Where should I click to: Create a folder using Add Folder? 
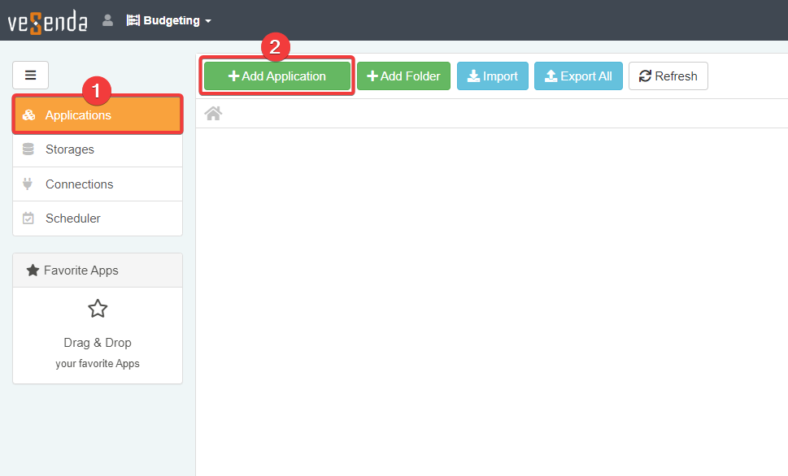403,76
